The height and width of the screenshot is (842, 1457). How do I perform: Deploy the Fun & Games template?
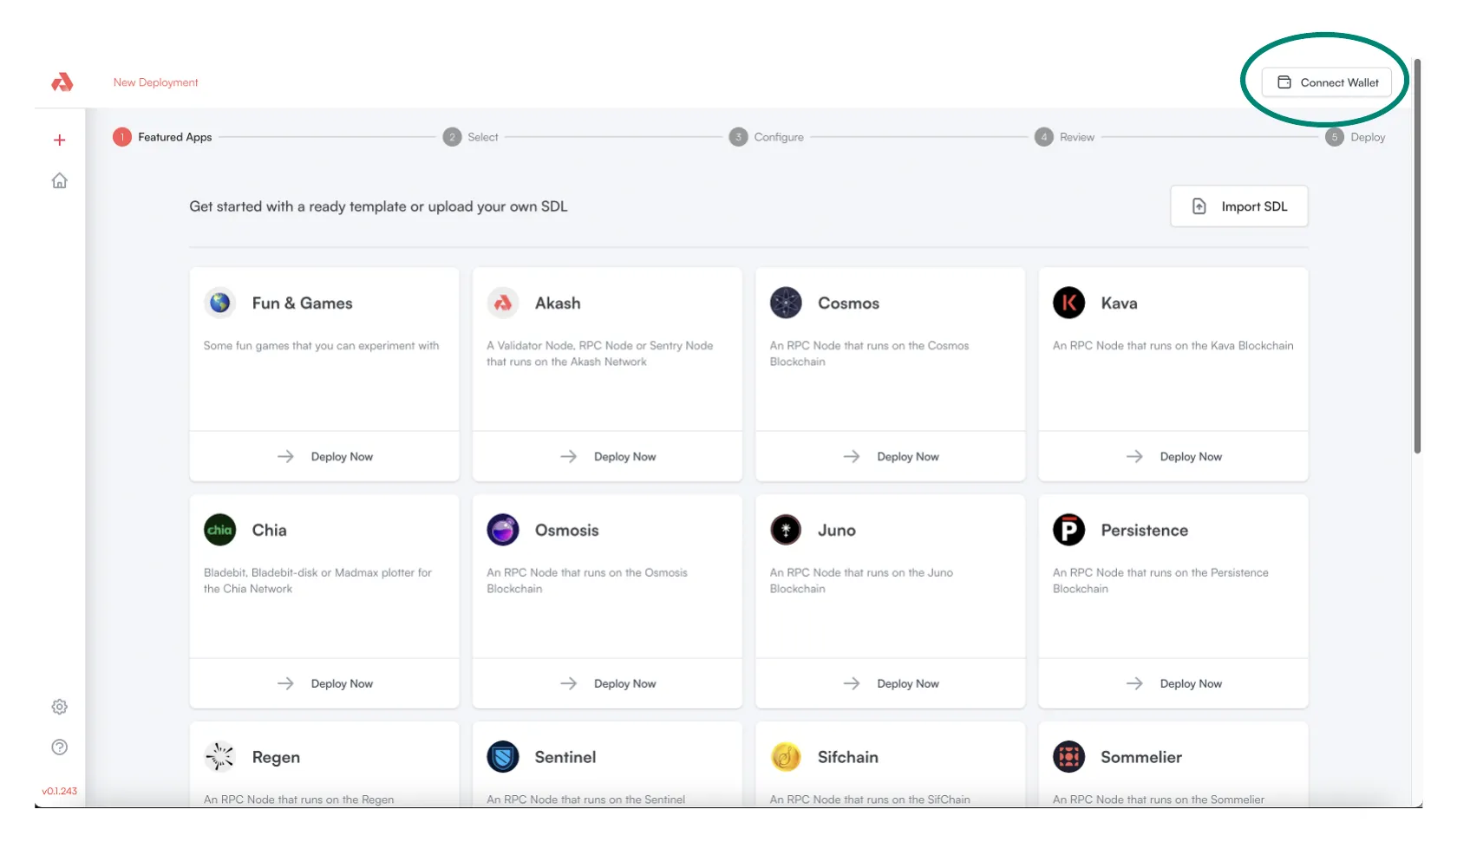point(324,457)
